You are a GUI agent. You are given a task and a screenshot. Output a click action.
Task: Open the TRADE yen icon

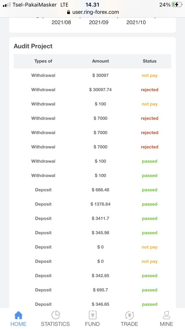pyautogui.click(x=129, y=315)
